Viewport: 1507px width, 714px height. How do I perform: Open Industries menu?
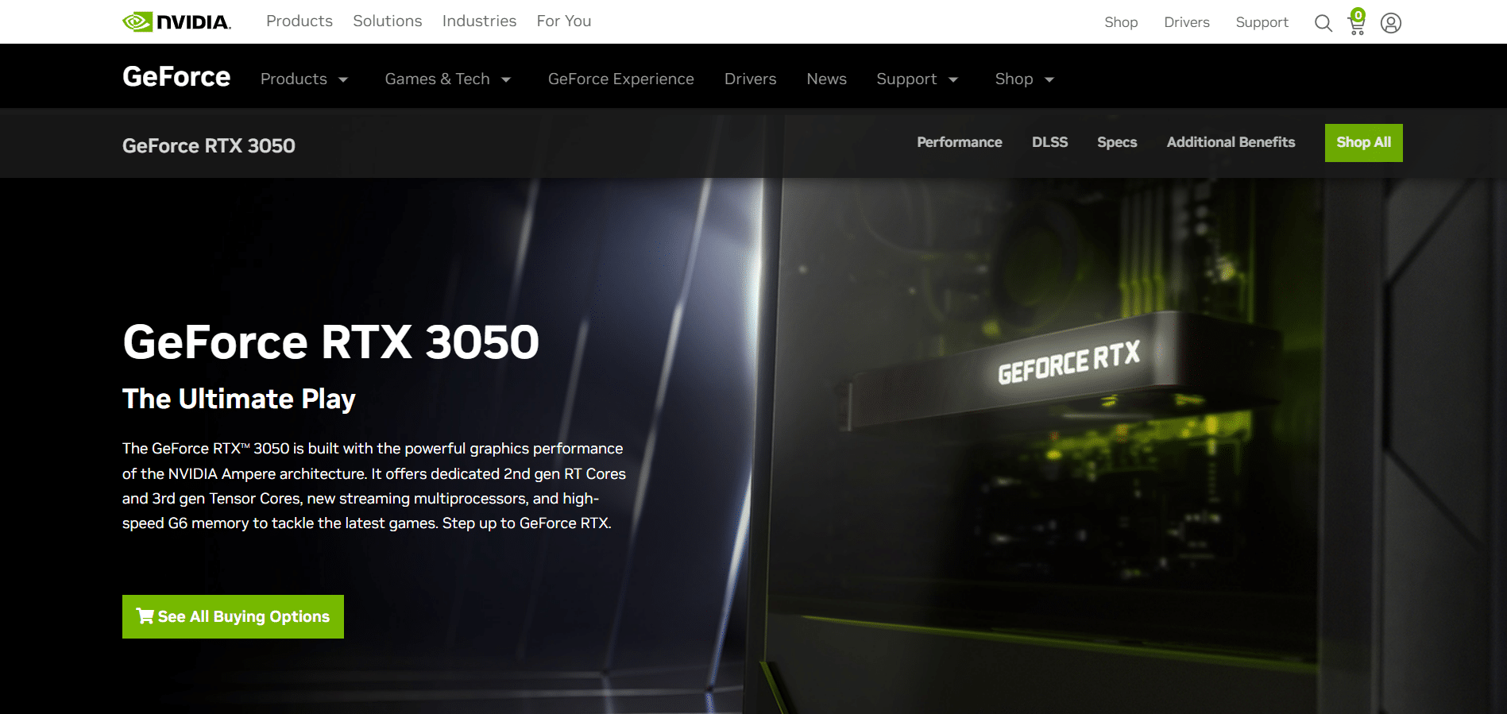click(479, 21)
